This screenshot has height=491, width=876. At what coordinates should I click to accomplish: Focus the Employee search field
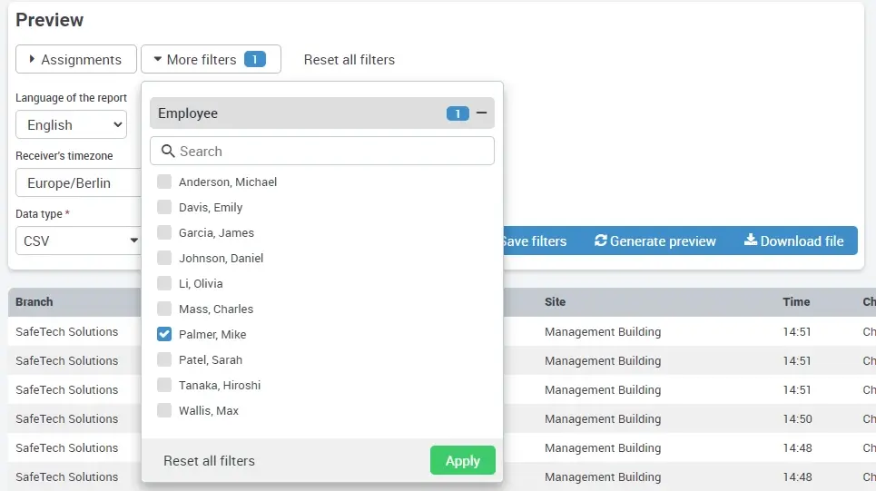click(x=332, y=152)
